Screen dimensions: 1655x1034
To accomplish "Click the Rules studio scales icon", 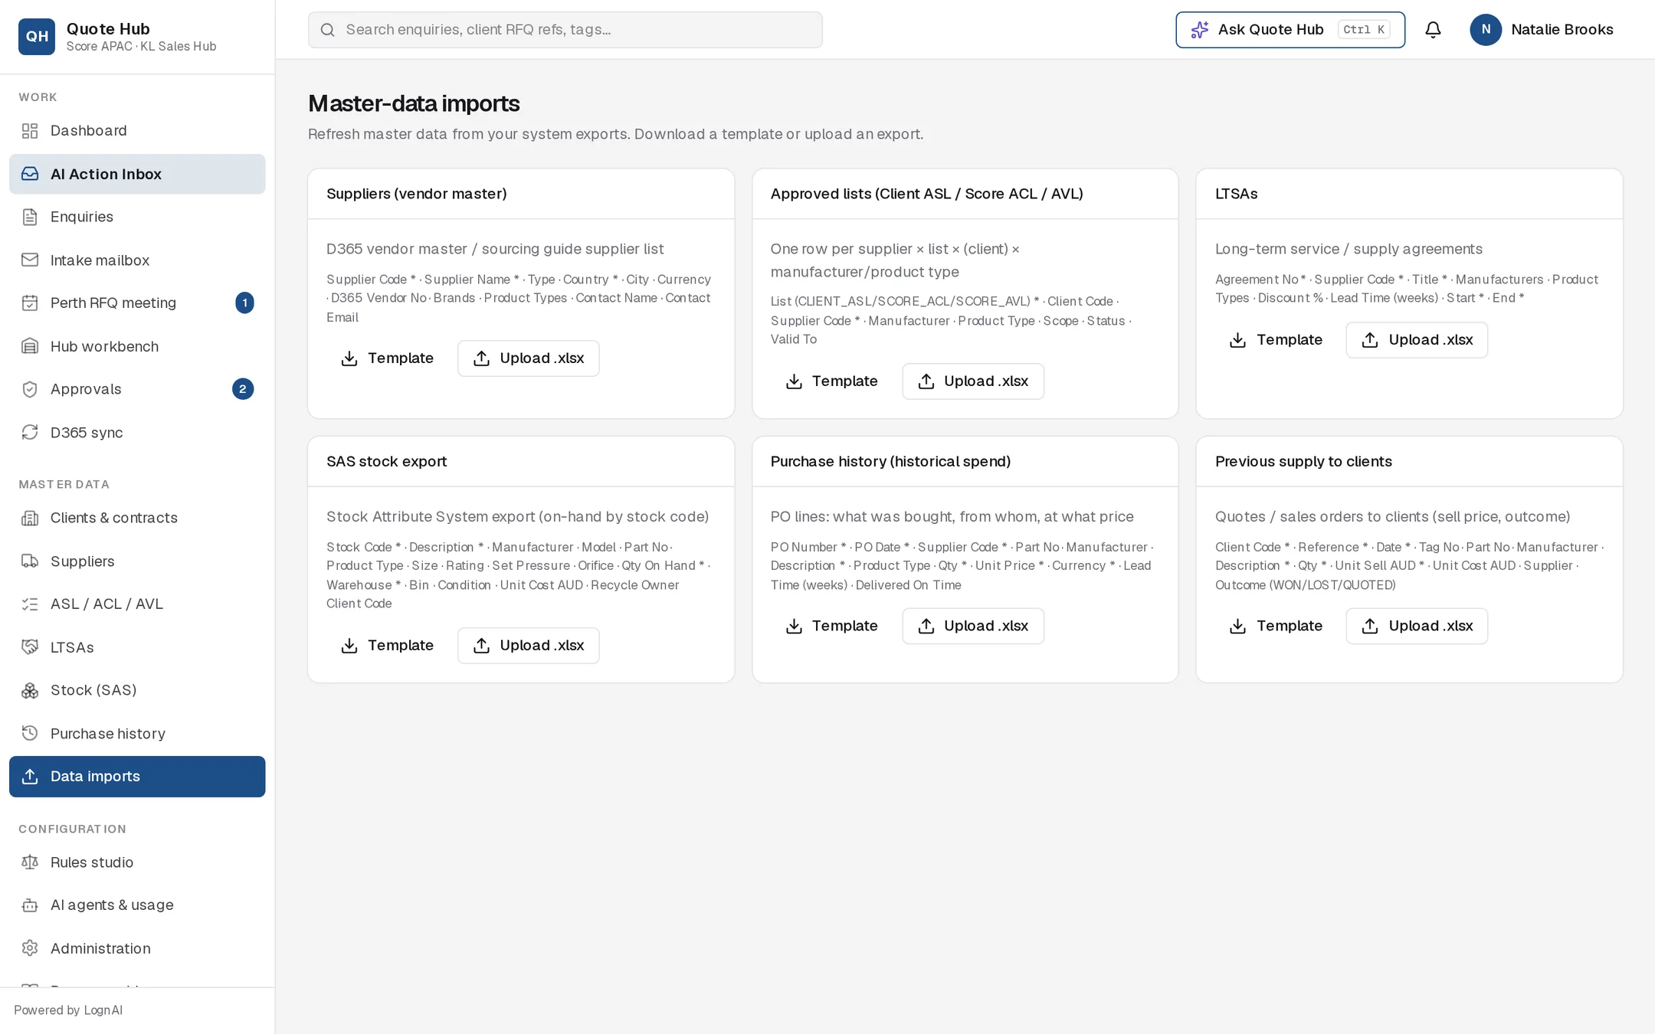I will pyautogui.click(x=30, y=862).
